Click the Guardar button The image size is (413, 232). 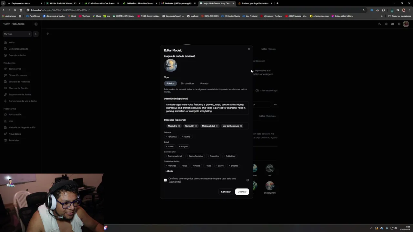click(x=242, y=192)
